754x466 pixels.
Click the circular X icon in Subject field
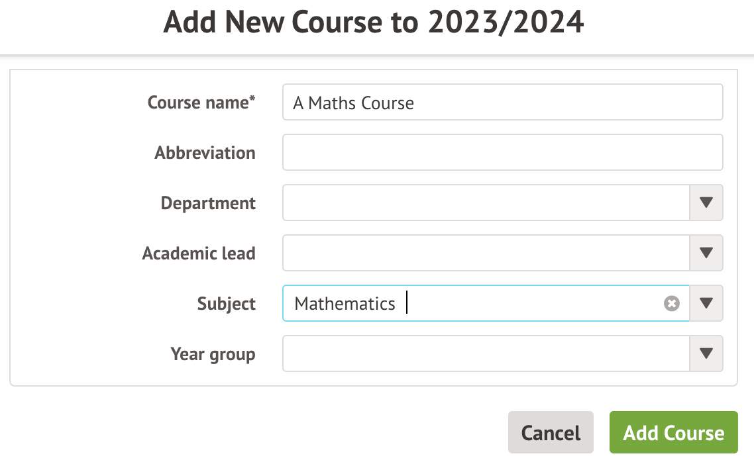click(672, 303)
